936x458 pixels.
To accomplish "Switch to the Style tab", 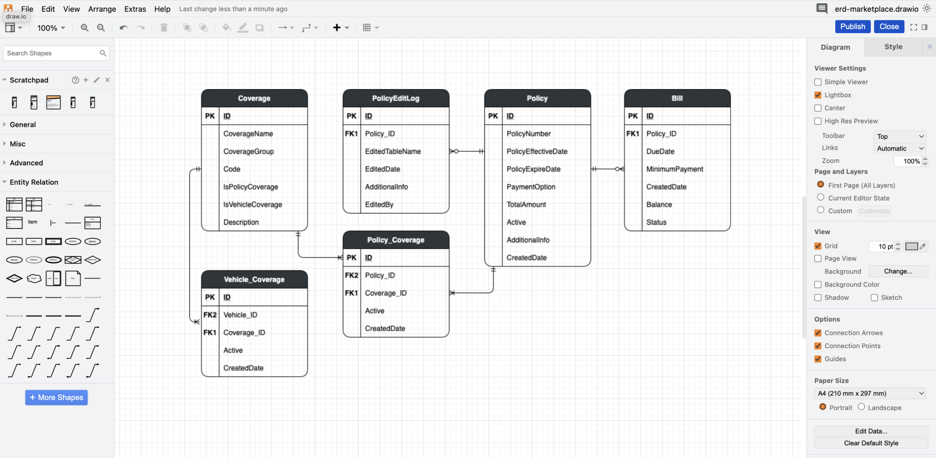I will (893, 47).
